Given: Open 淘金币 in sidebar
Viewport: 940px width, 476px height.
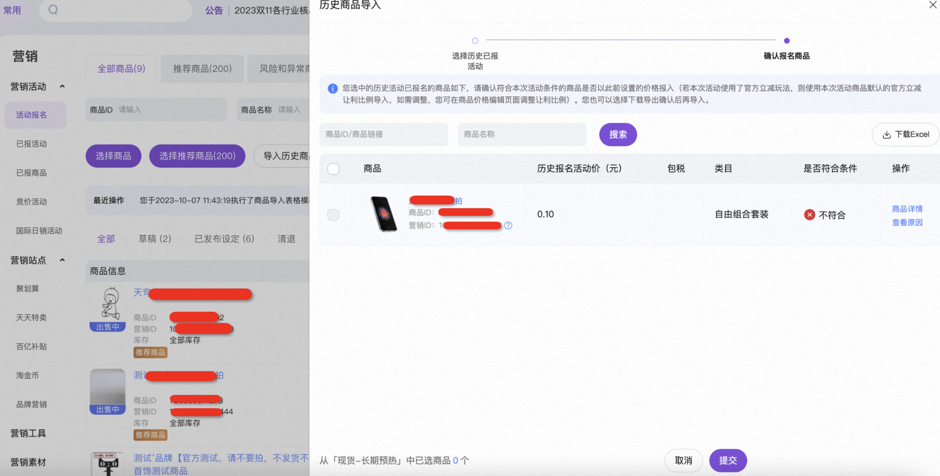Looking at the screenshot, I should pos(28,375).
